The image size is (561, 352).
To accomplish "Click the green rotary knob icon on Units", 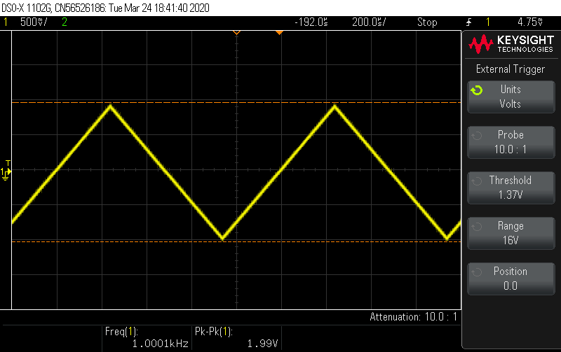I will pos(477,90).
